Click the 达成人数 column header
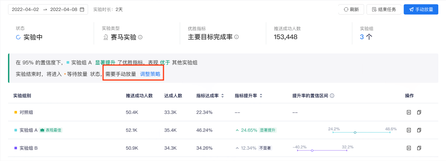The height and width of the screenshot is (161, 446). 173,96
